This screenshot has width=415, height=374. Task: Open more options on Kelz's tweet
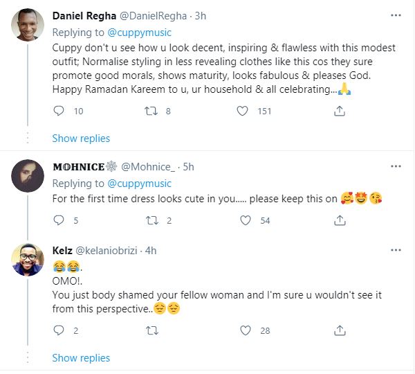click(395, 249)
